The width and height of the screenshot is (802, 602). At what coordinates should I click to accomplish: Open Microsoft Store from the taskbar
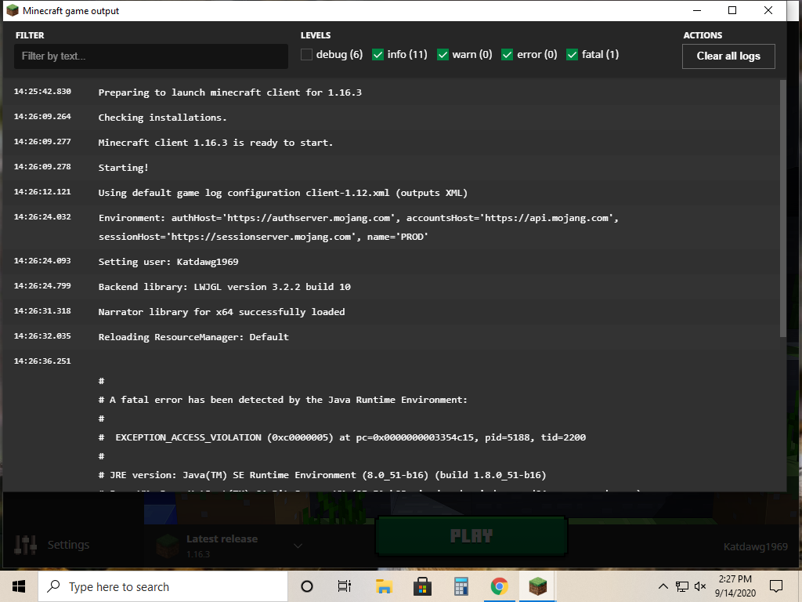pyautogui.click(x=422, y=586)
